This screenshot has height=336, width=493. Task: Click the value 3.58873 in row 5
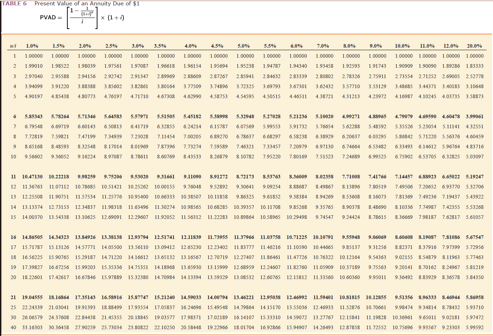(475, 96)
